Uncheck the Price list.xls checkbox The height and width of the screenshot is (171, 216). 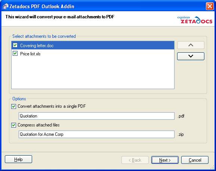(15, 54)
